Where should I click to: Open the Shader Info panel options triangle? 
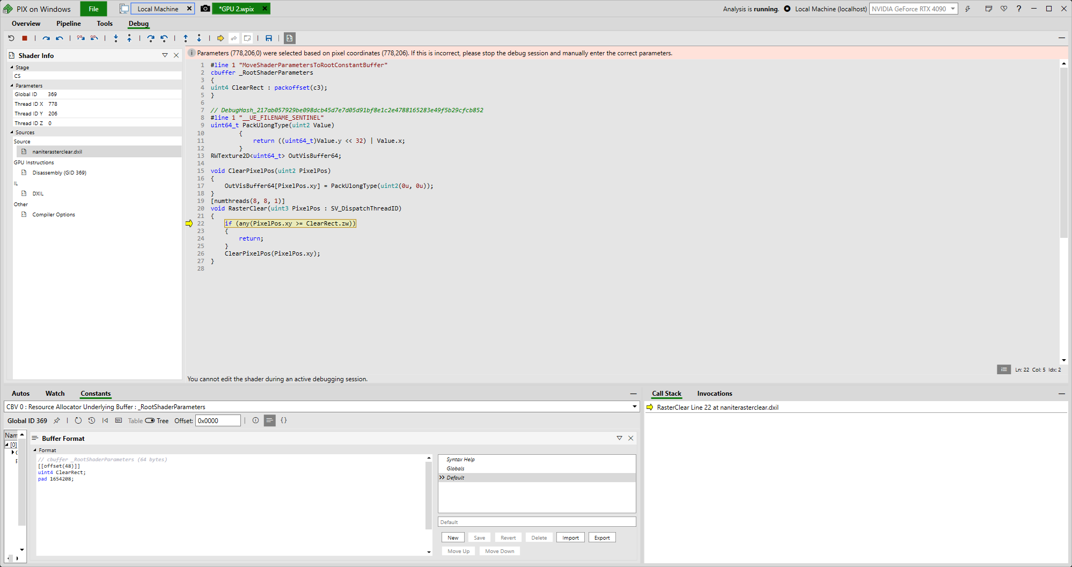point(165,55)
